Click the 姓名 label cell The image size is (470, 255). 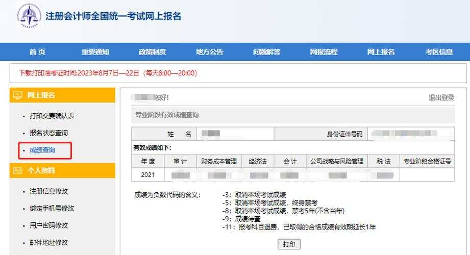click(x=164, y=134)
